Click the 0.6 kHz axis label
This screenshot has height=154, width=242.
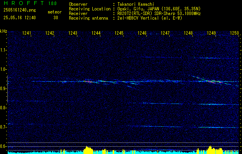[x=3, y=146]
